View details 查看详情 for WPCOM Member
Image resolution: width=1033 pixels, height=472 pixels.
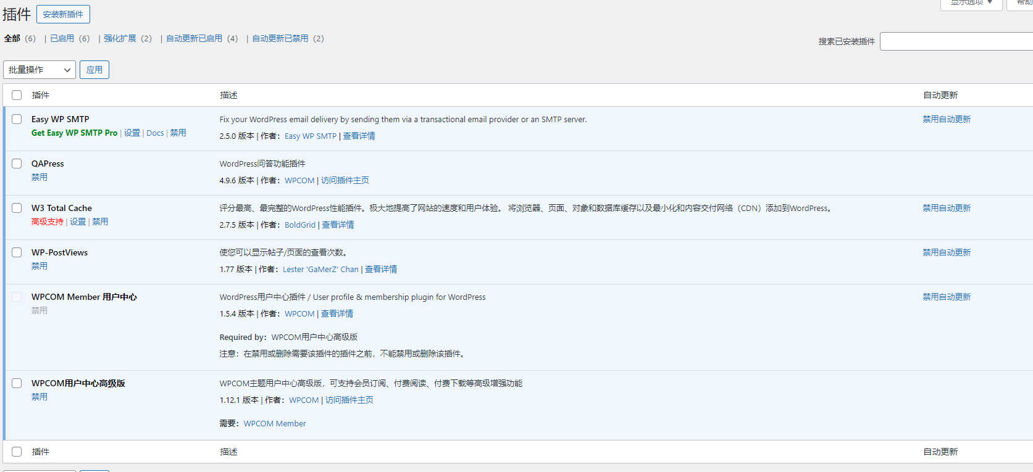[337, 313]
